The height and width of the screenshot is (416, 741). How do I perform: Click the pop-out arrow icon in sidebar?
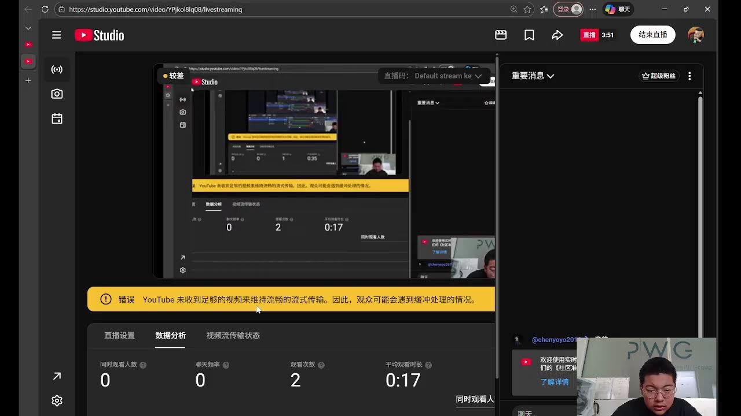pyautogui.click(x=57, y=376)
